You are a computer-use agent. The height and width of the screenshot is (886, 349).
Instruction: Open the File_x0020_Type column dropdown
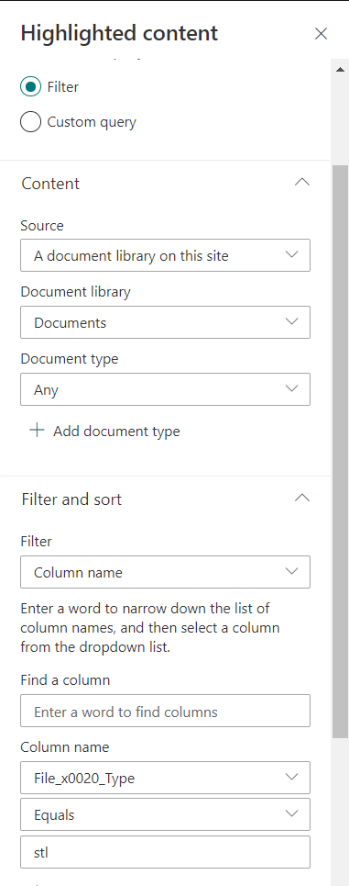point(165,778)
